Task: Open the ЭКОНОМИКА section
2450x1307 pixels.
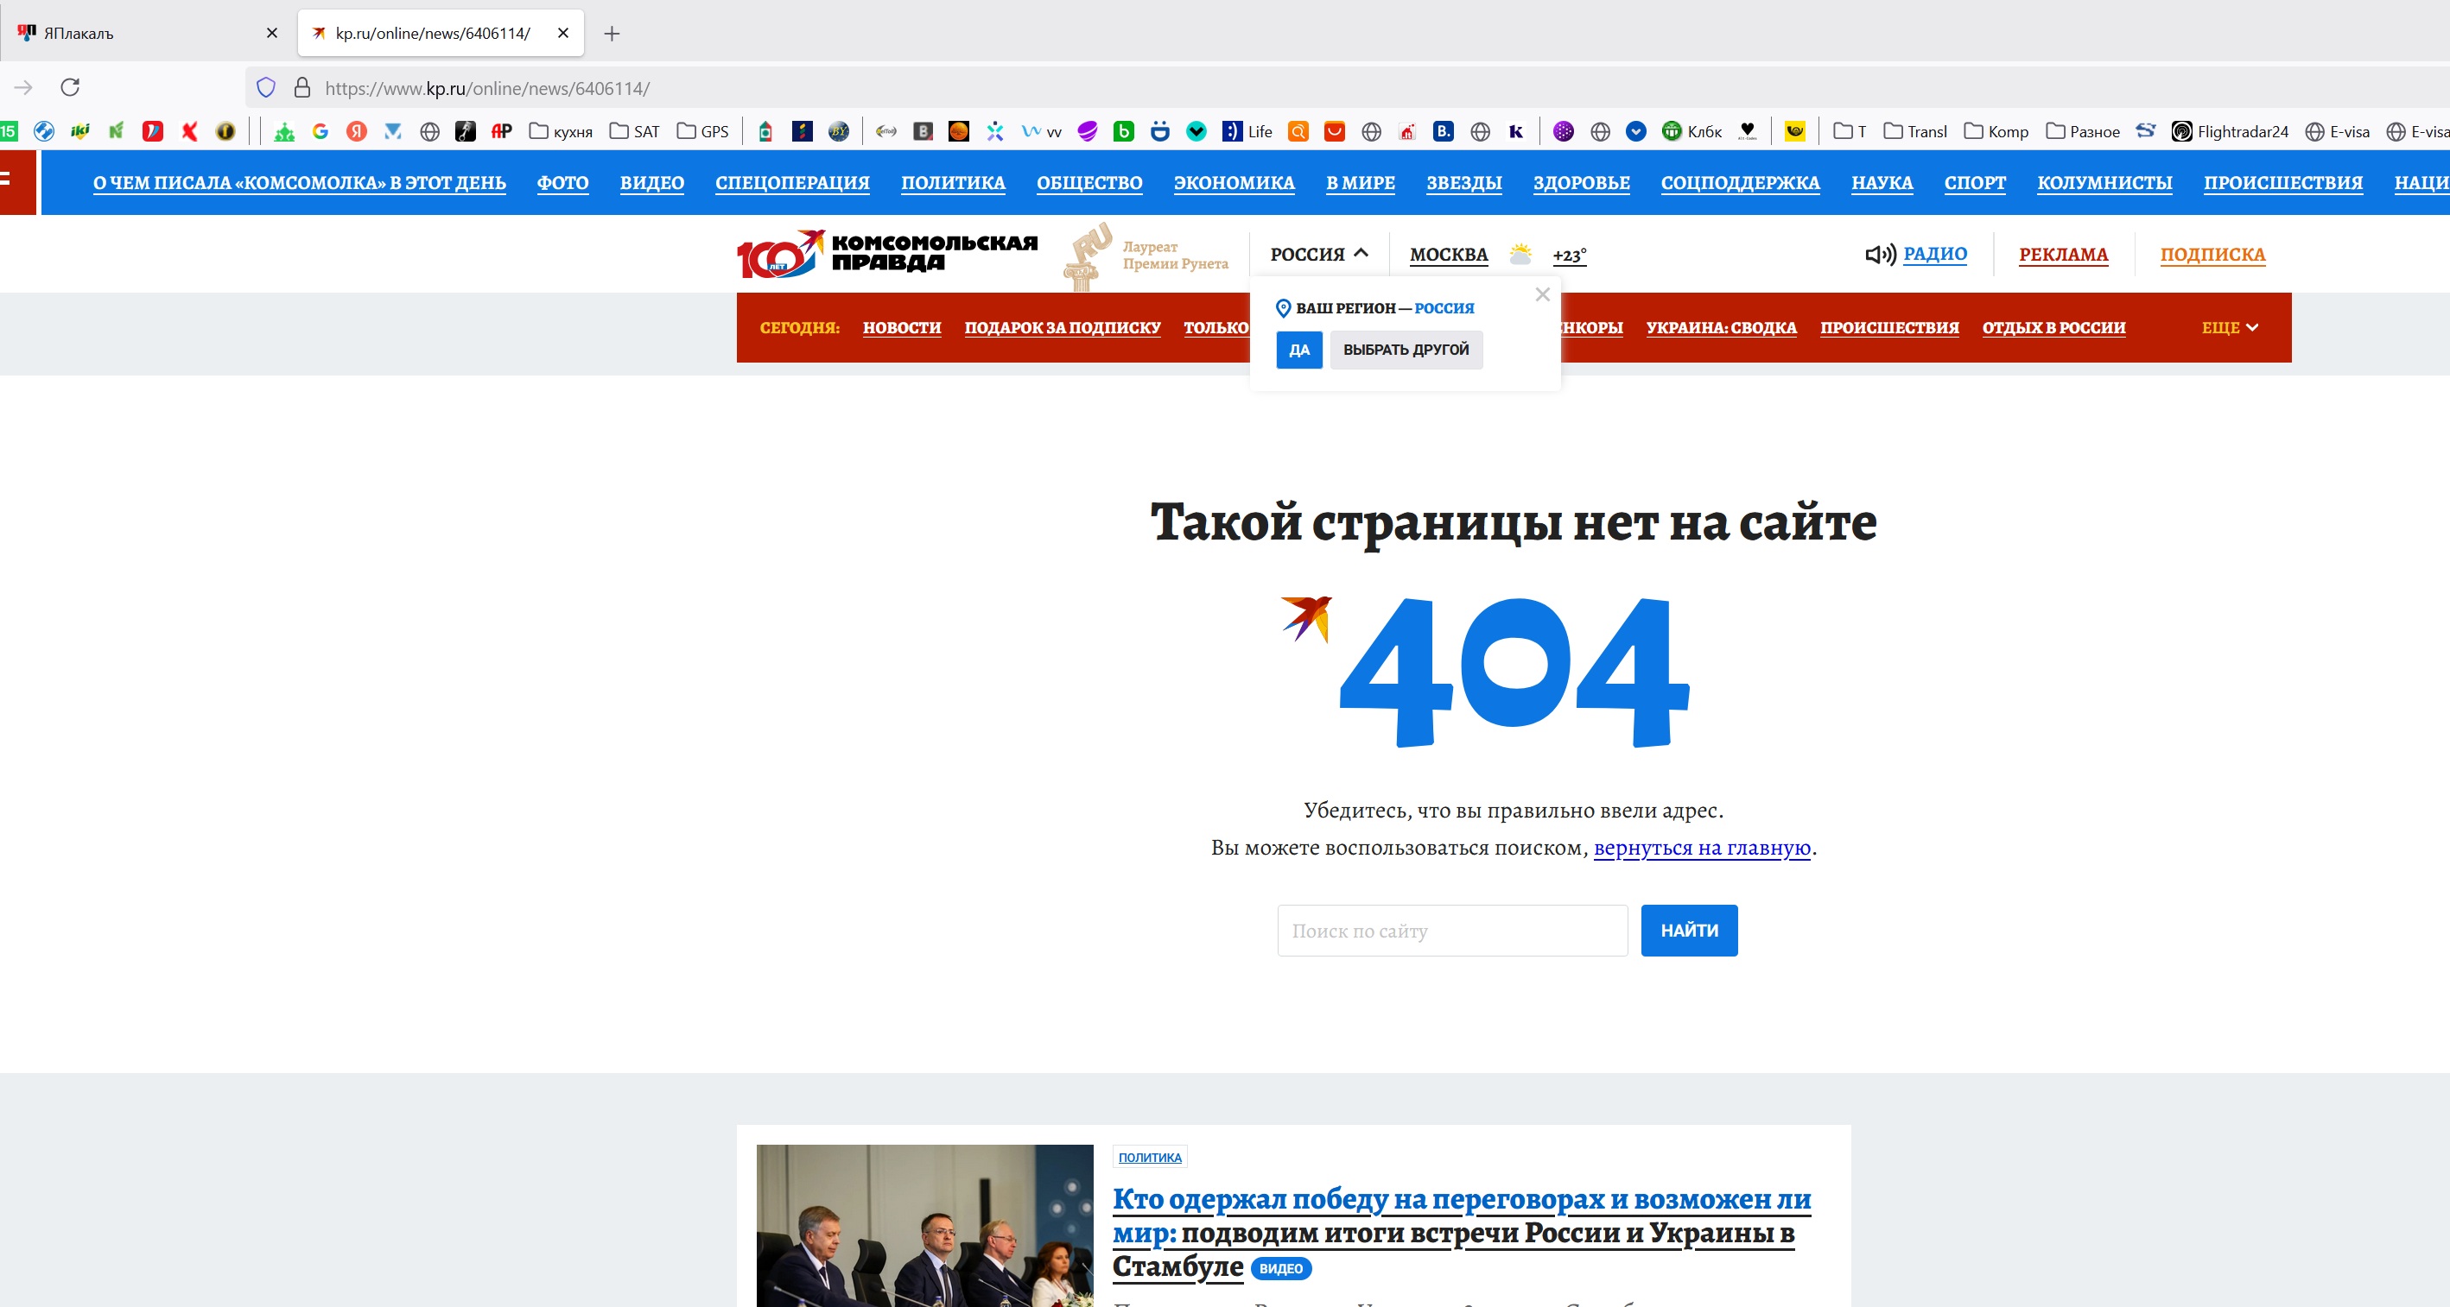Action: click(x=1234, y=182)
